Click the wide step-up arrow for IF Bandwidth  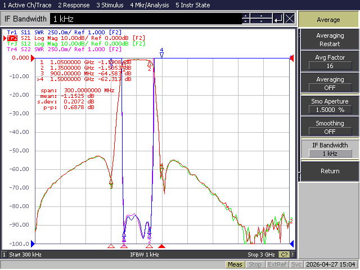pyautogui.click(x=261, y=16)
